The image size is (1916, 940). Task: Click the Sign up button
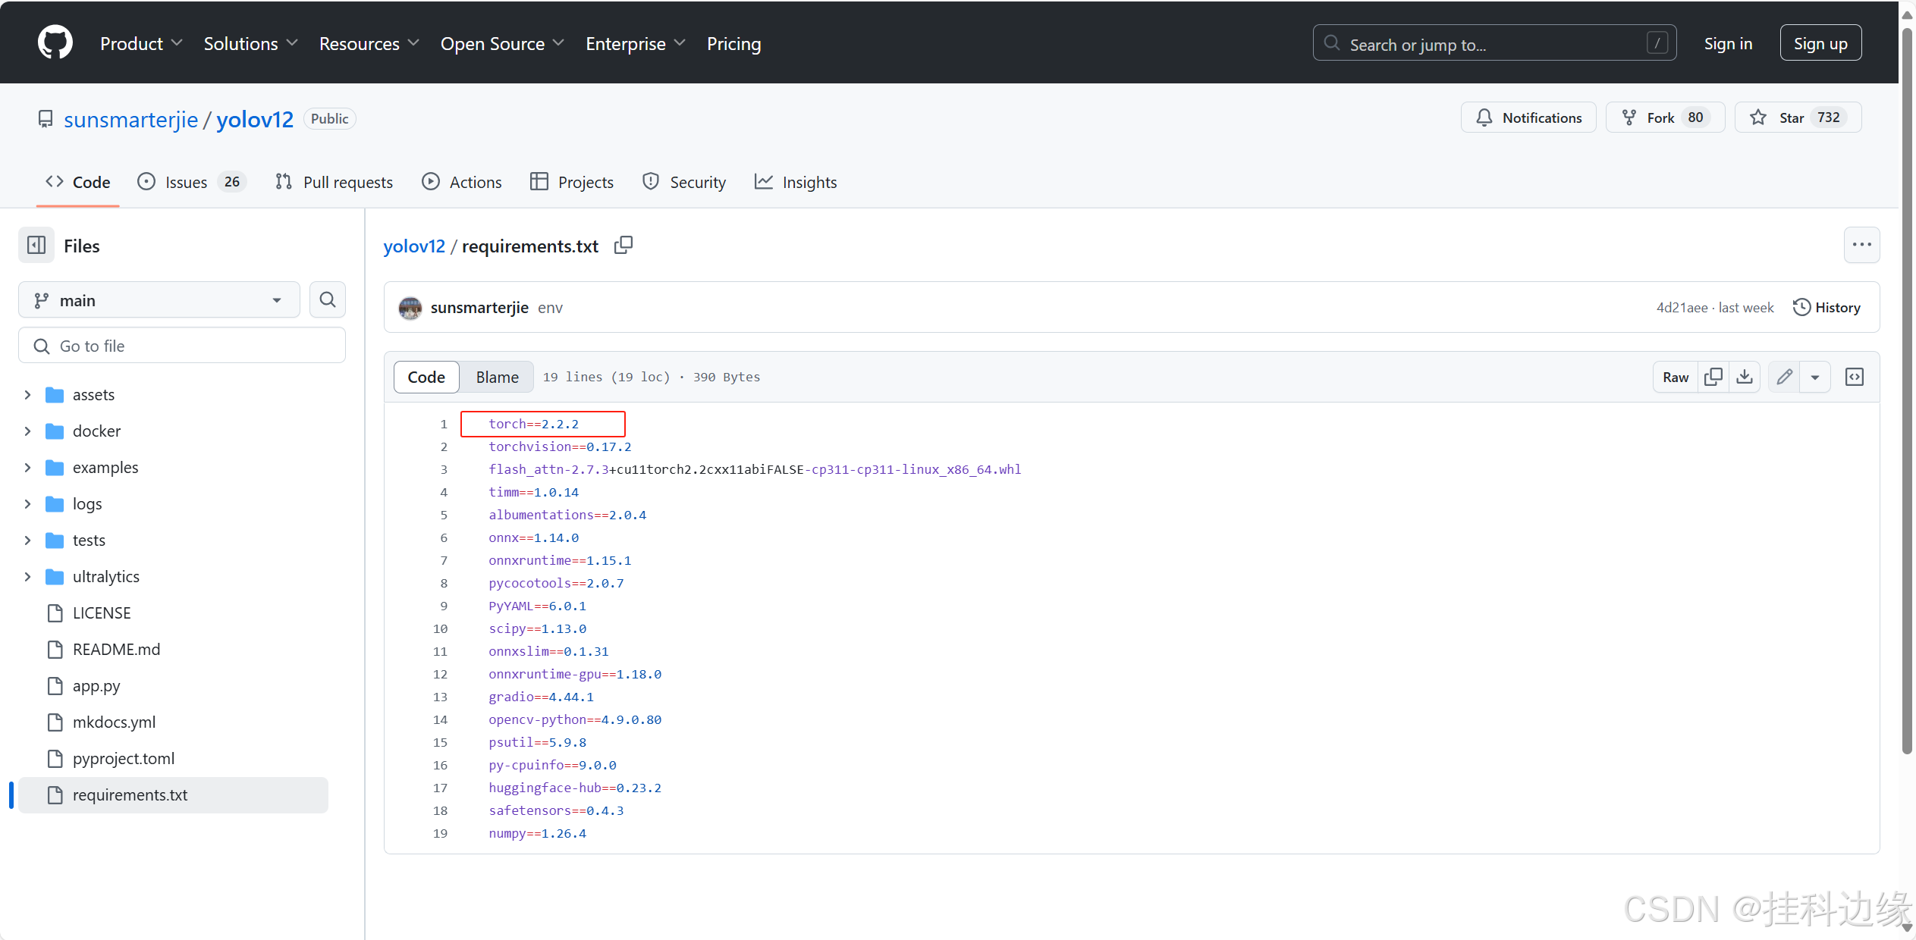[1820, 43]
